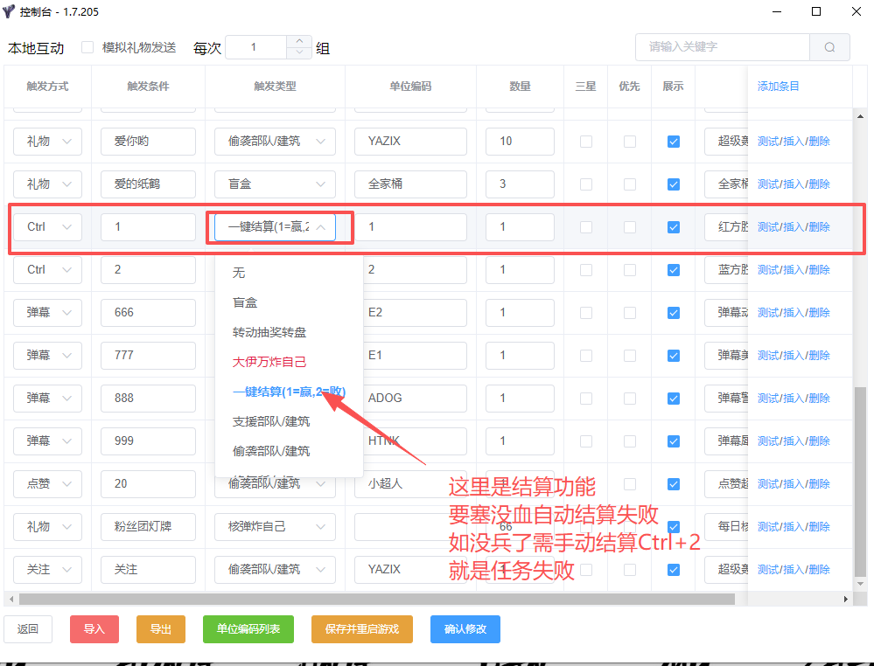
Task: Uncheck 展示 checkbox in 爱你哟 row
Action: 673,142
